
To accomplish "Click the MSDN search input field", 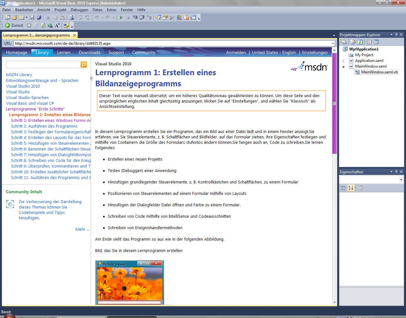I will (x=43, y=64).
